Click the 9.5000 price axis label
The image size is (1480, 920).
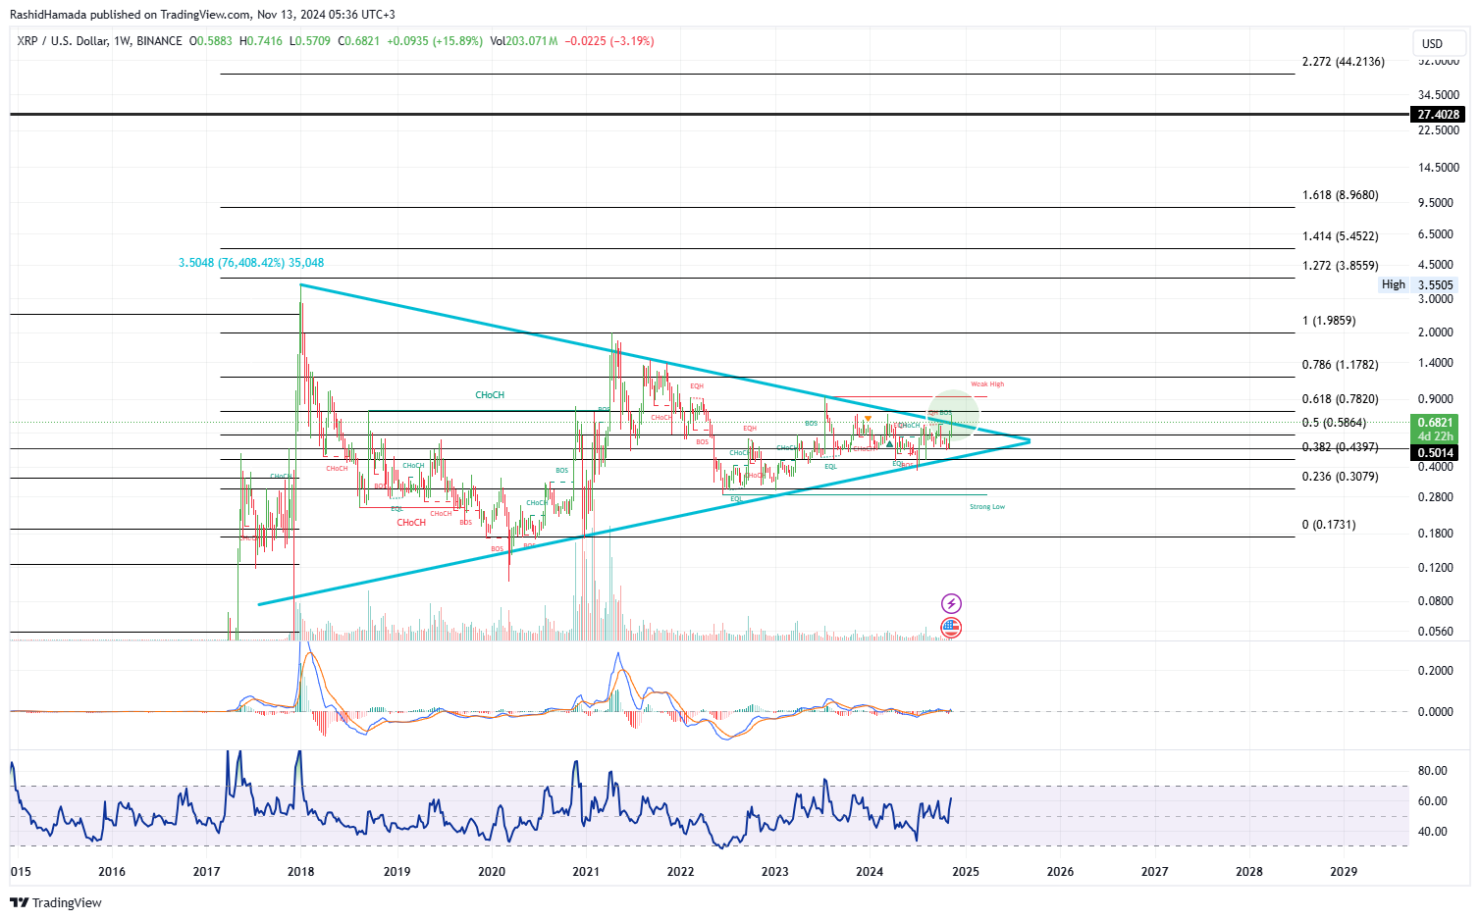[1436, 203]
